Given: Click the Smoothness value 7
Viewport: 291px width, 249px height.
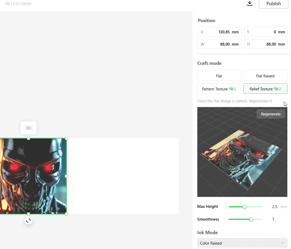Looking at the screenshot, I should (273, 219).
